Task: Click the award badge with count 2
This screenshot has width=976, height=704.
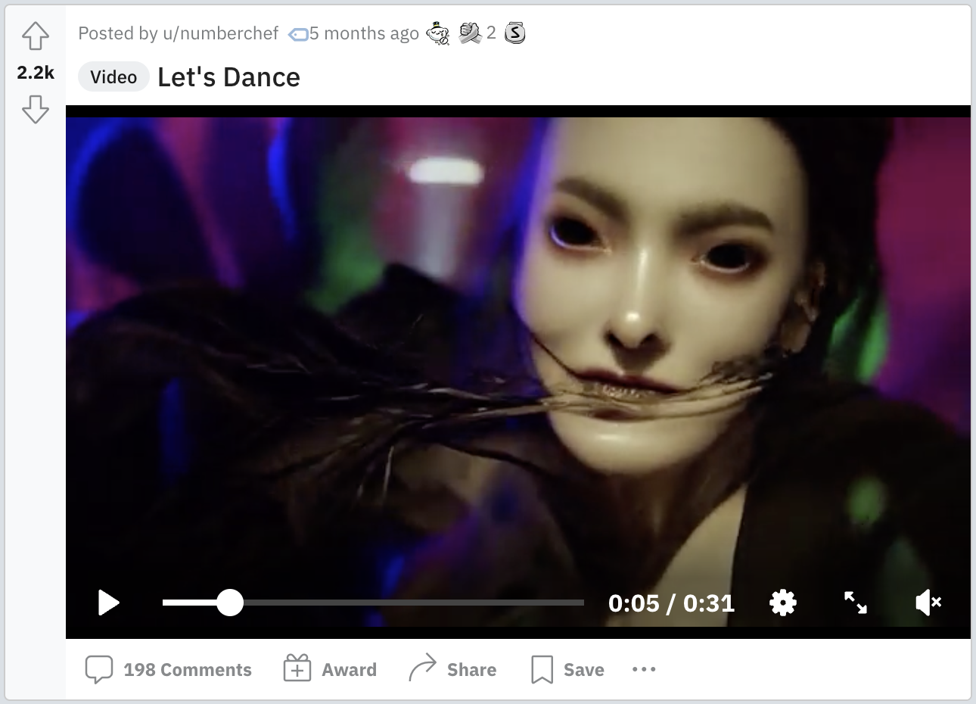Action: 470,33
